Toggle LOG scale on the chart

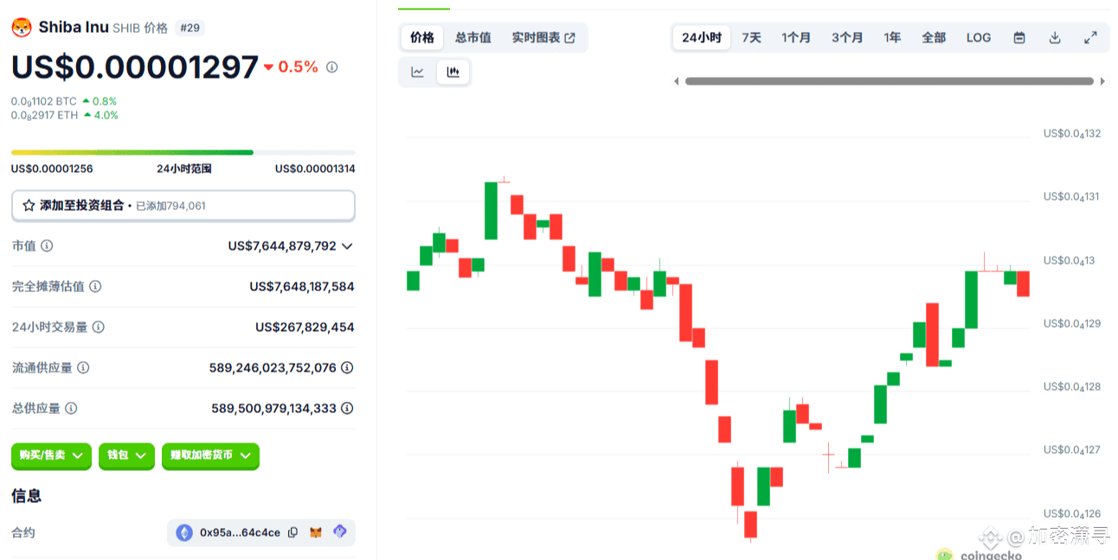pyautogui.click(x=979, y=37)
